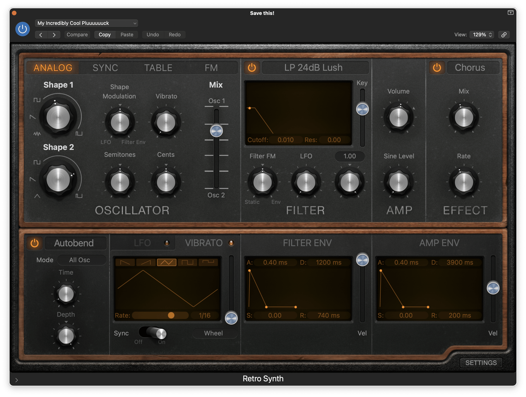This screenshot has width=526, height=397.
Task: Select the triangle LFO waveform
Action: tap(167, 262)
